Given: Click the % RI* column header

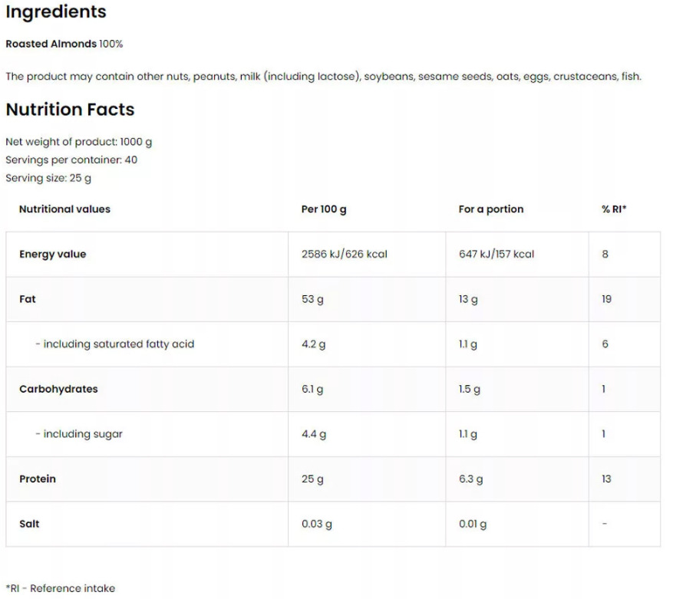Looking at the screenshot, I should tap(614, 209).
